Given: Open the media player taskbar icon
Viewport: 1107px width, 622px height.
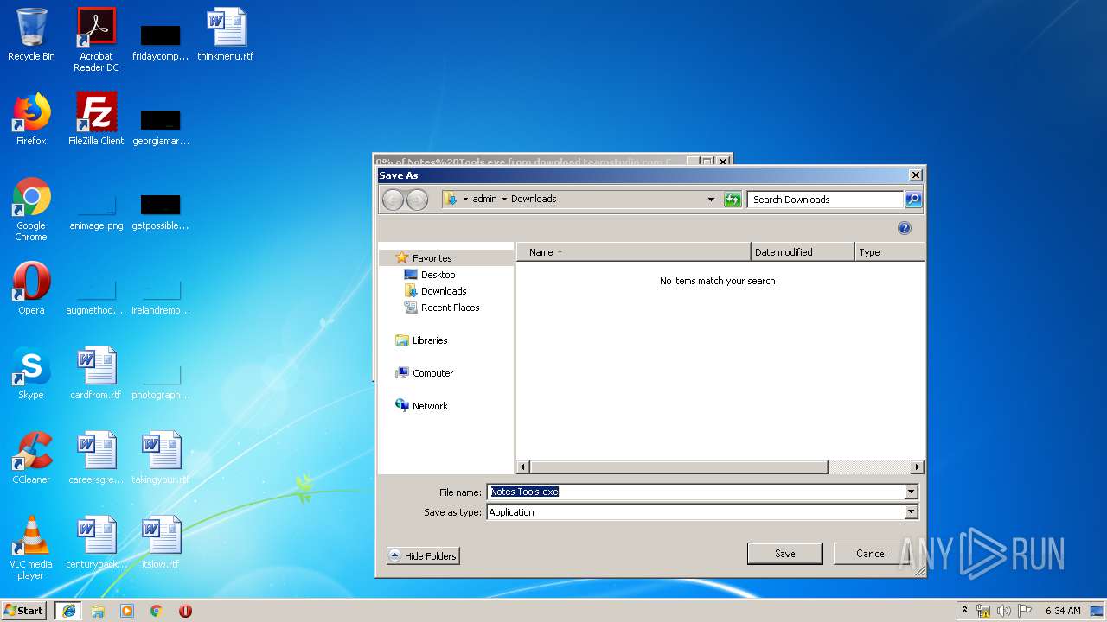Looking at the screenshot, I should [127, 611].
